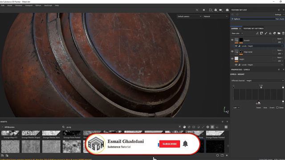Hide the Scratch layer
The width and height of the screenshot is (285, 160).
pyautogui.click(x=232, y=40)
